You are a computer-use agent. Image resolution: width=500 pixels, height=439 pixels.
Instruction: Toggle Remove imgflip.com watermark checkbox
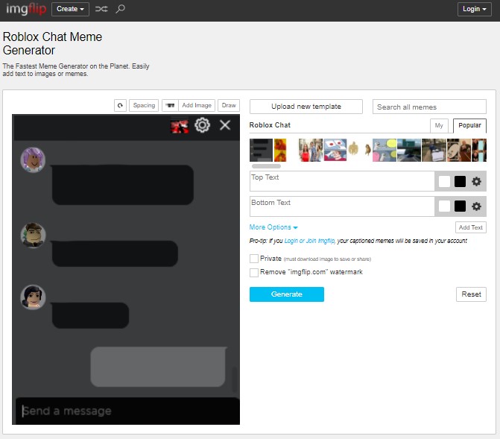click(x=254, y=273)
